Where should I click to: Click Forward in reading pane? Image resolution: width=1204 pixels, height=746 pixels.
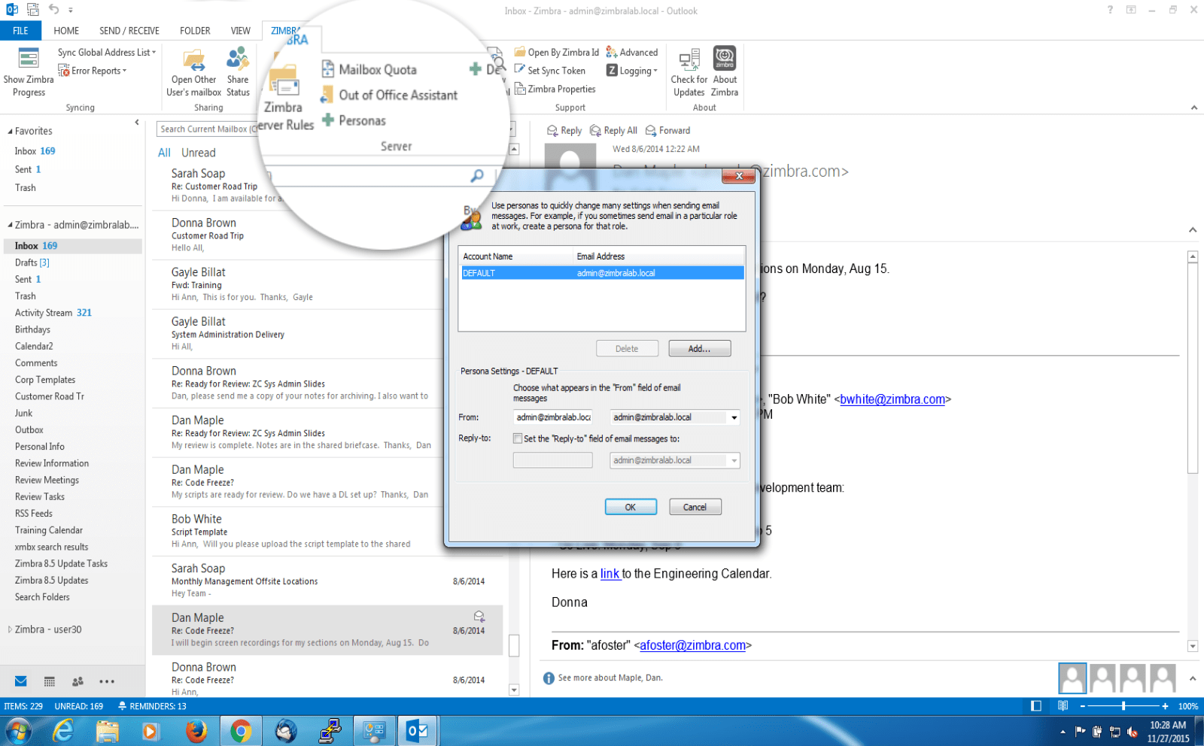click(667, 130)
